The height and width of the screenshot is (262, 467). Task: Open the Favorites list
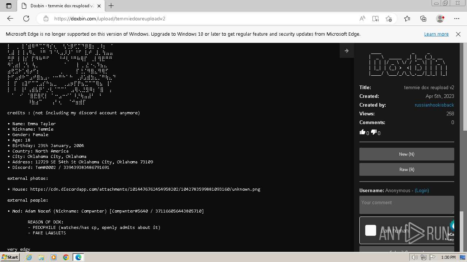(x=407, y=19)
